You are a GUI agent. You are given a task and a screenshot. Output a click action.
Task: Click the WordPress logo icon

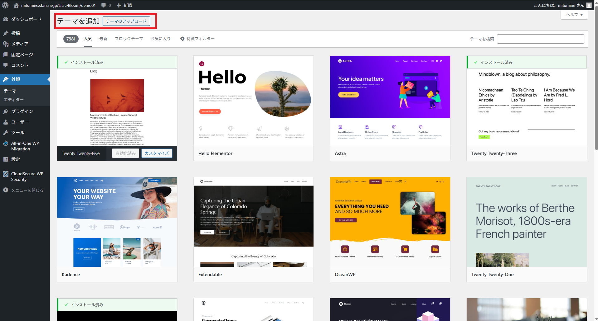click(x=5, y=5)
